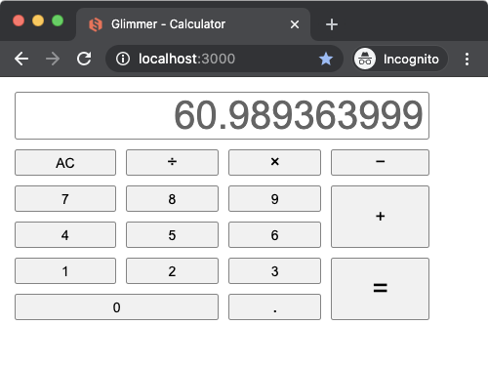Tap the number 5 key
This screenshot has width=488, height=366.
[x=172, y=235]
